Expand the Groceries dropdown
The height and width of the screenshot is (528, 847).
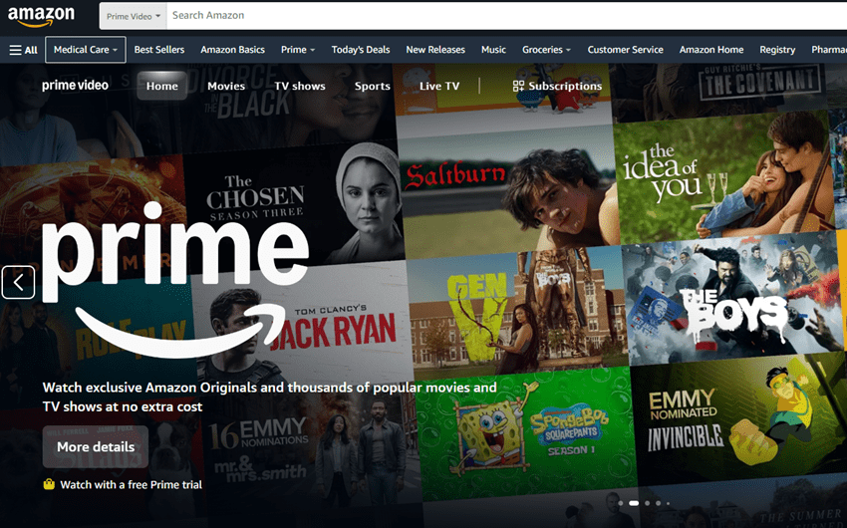click(x=546, y=50)
